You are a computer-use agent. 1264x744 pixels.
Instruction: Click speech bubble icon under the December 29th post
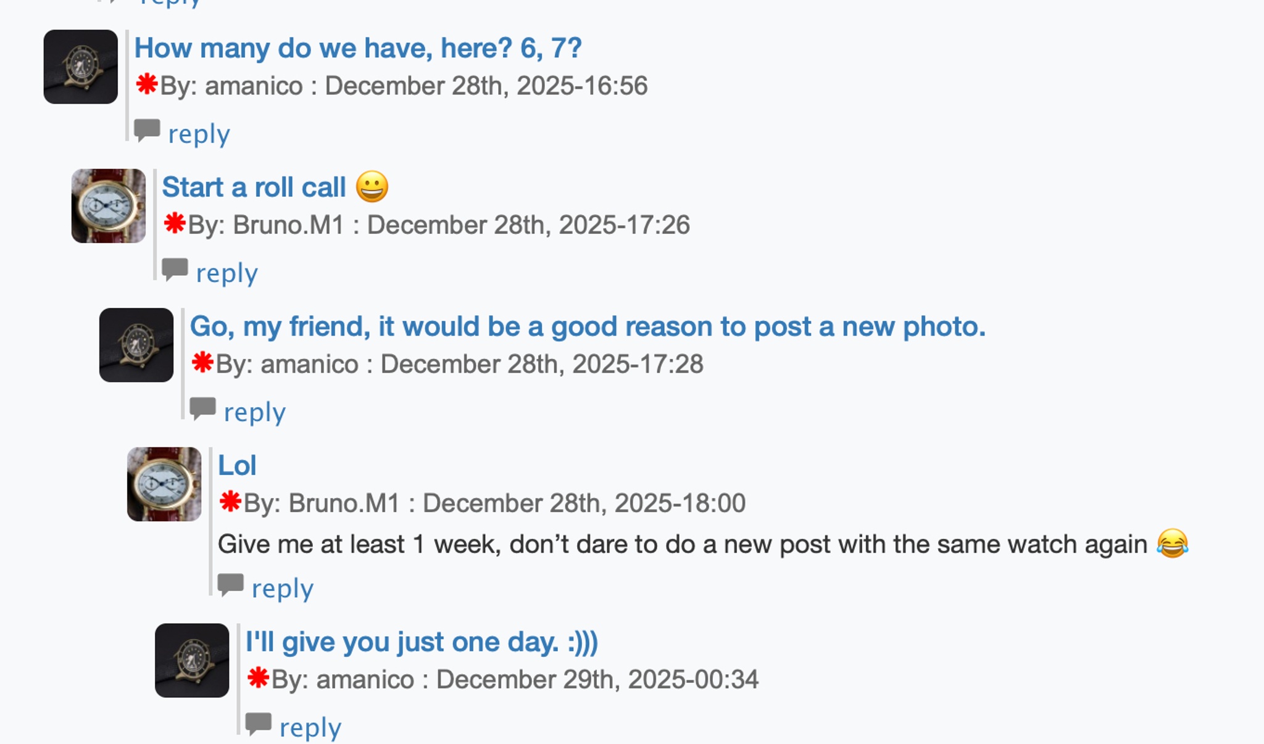(x=258, y=724)
